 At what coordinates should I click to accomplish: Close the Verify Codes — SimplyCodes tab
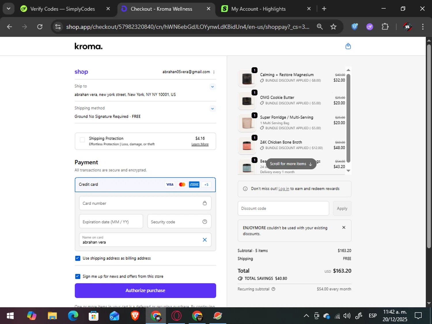(x=108, y=9)
